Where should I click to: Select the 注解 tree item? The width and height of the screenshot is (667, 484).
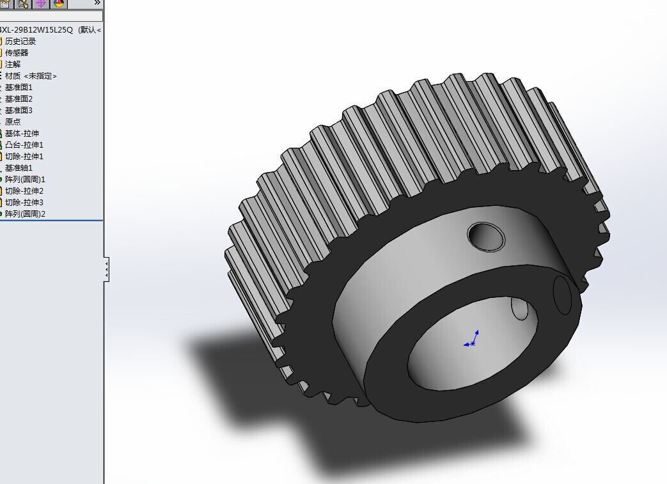pos(12,64)
